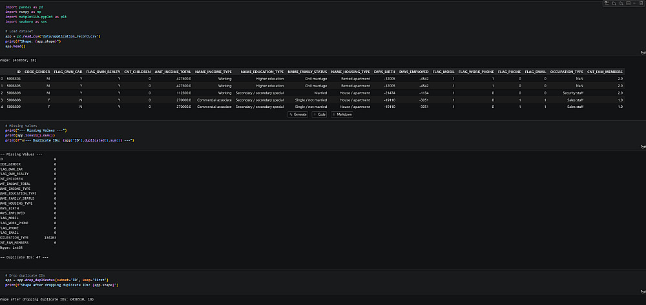Screen dimensions: 646x305
Task: Execute cells above using toolbar icon
Action: point(614,3)
